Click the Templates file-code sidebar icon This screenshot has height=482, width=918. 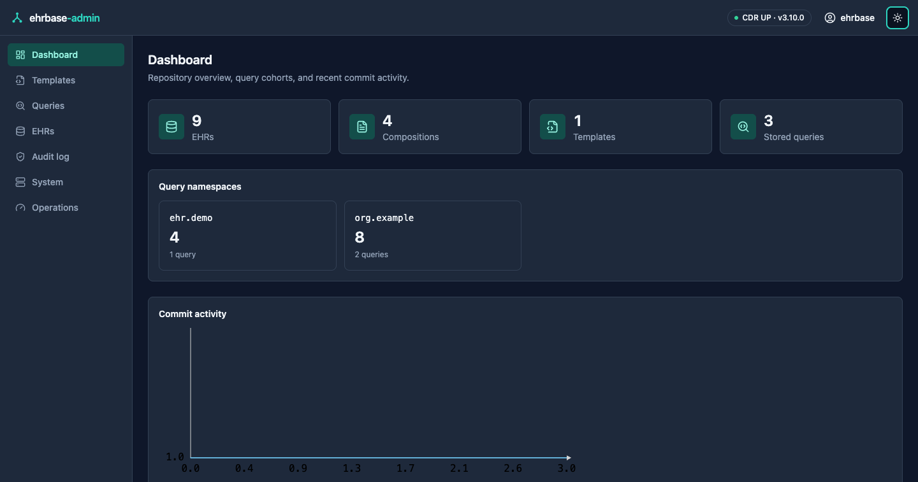tap(20, 80)
